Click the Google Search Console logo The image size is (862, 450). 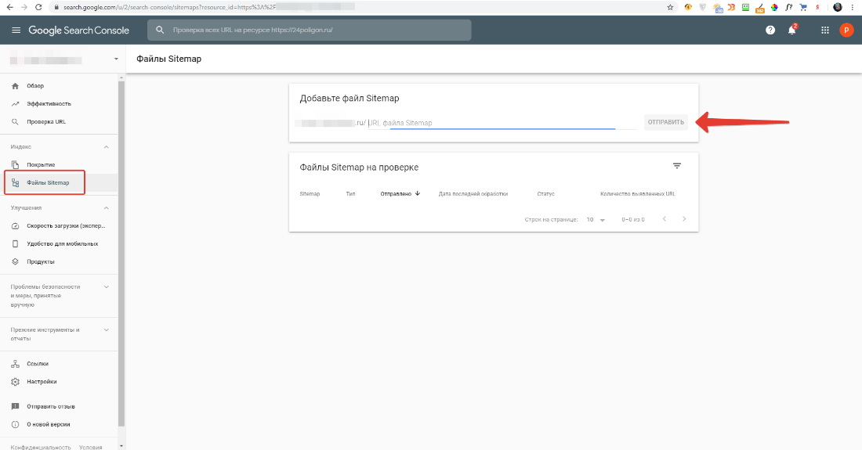pos(78,31)
